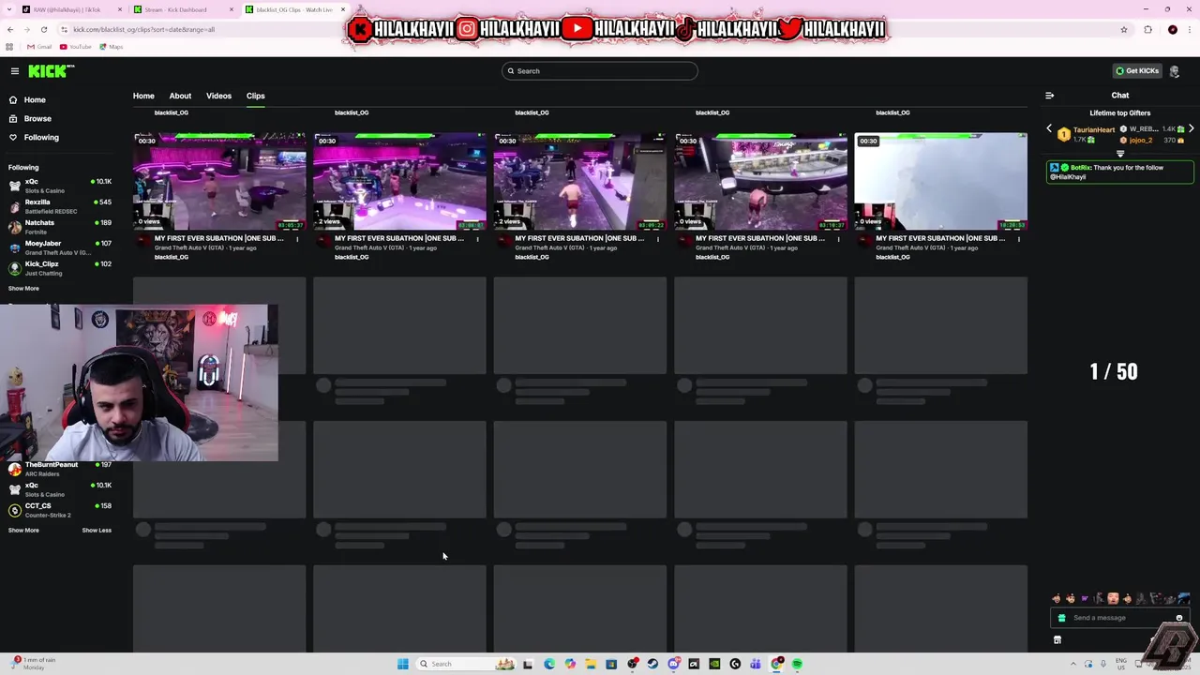
Task: Switch to the About tab
Action: pyautogui.click(x=180, y=96)
